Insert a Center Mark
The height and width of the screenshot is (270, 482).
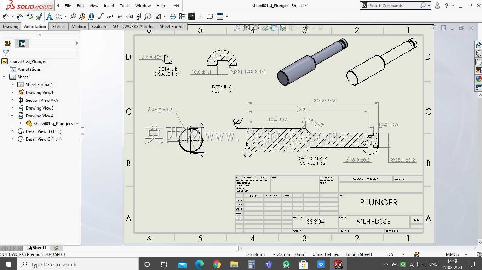coord(173,16)
